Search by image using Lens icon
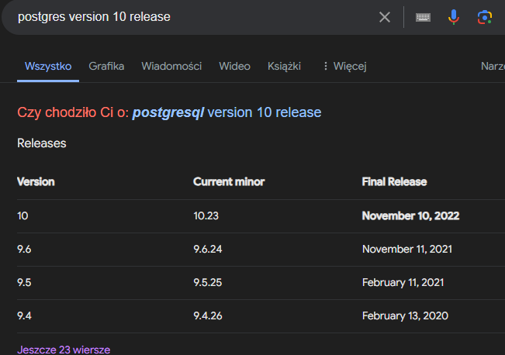 (x=485, y=17)
